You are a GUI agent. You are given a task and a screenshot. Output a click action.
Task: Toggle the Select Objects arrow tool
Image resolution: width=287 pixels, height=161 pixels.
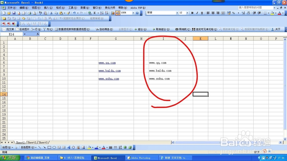[x=16, y=148]
